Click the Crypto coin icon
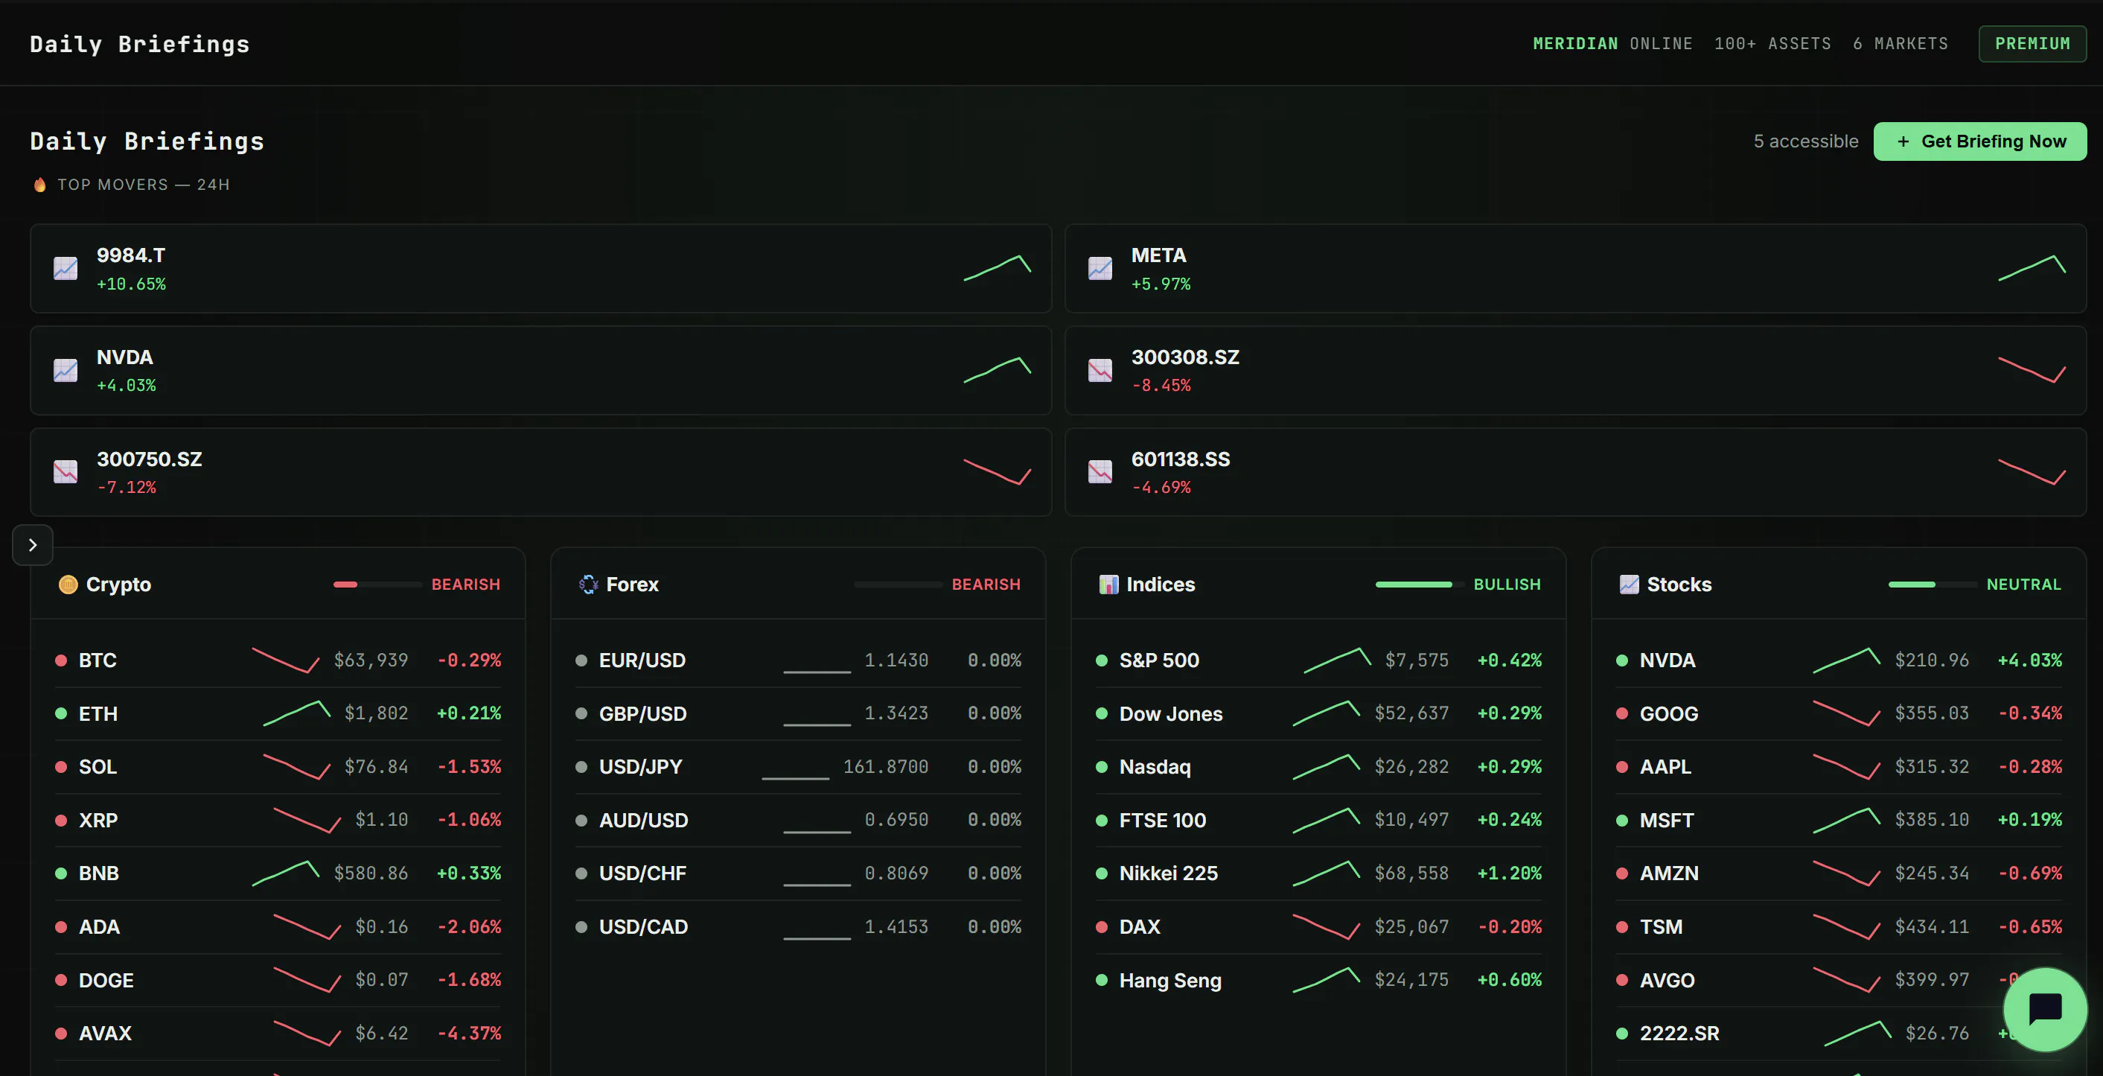This screenshot has height=1076, width=2103. tap(68, 585)
